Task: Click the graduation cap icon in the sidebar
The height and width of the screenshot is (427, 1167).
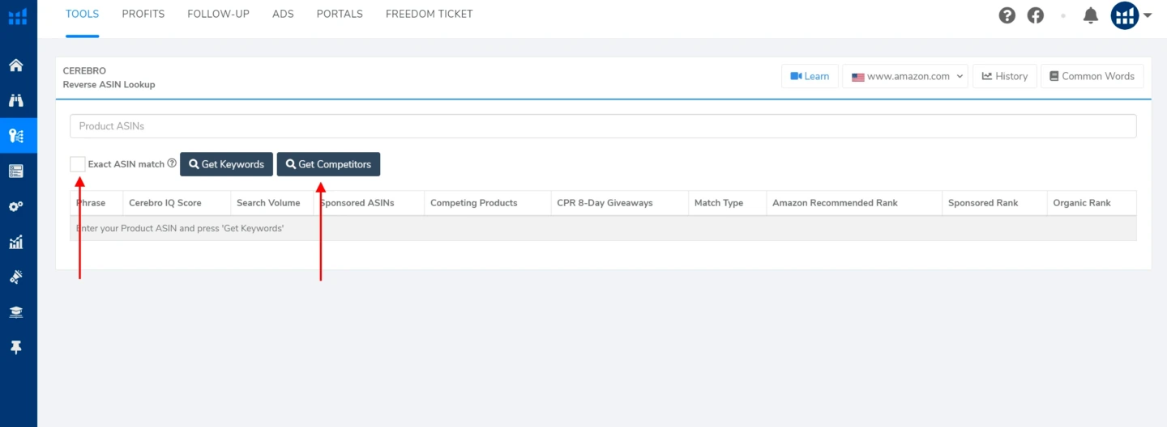Action: [x=16, y=312]
